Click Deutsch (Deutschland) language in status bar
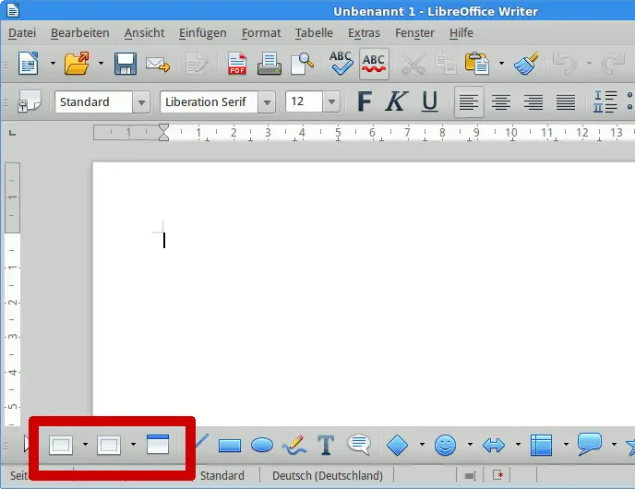This screenshot has width=635, height=489. [327, 476]
